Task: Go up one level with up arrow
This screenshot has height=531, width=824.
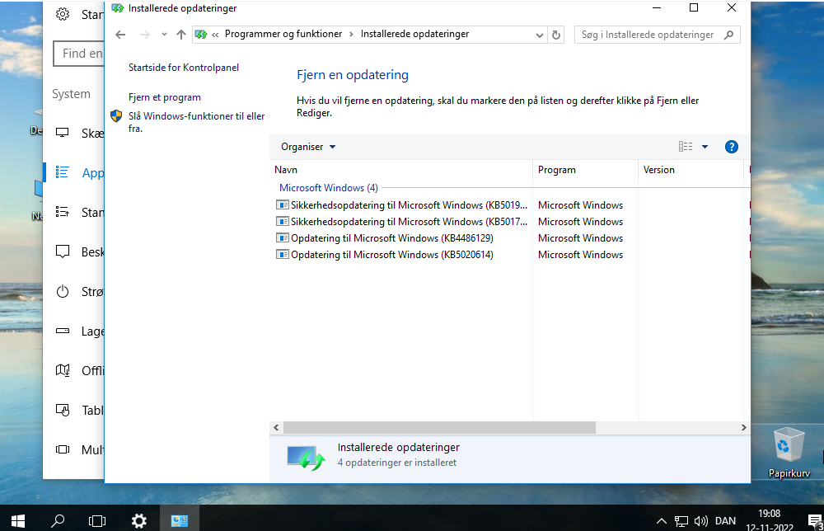Action: coord(180,35)
